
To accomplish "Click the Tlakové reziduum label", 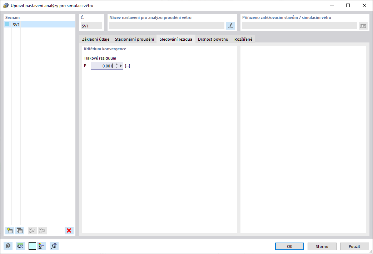I will (x=100, y=58).
